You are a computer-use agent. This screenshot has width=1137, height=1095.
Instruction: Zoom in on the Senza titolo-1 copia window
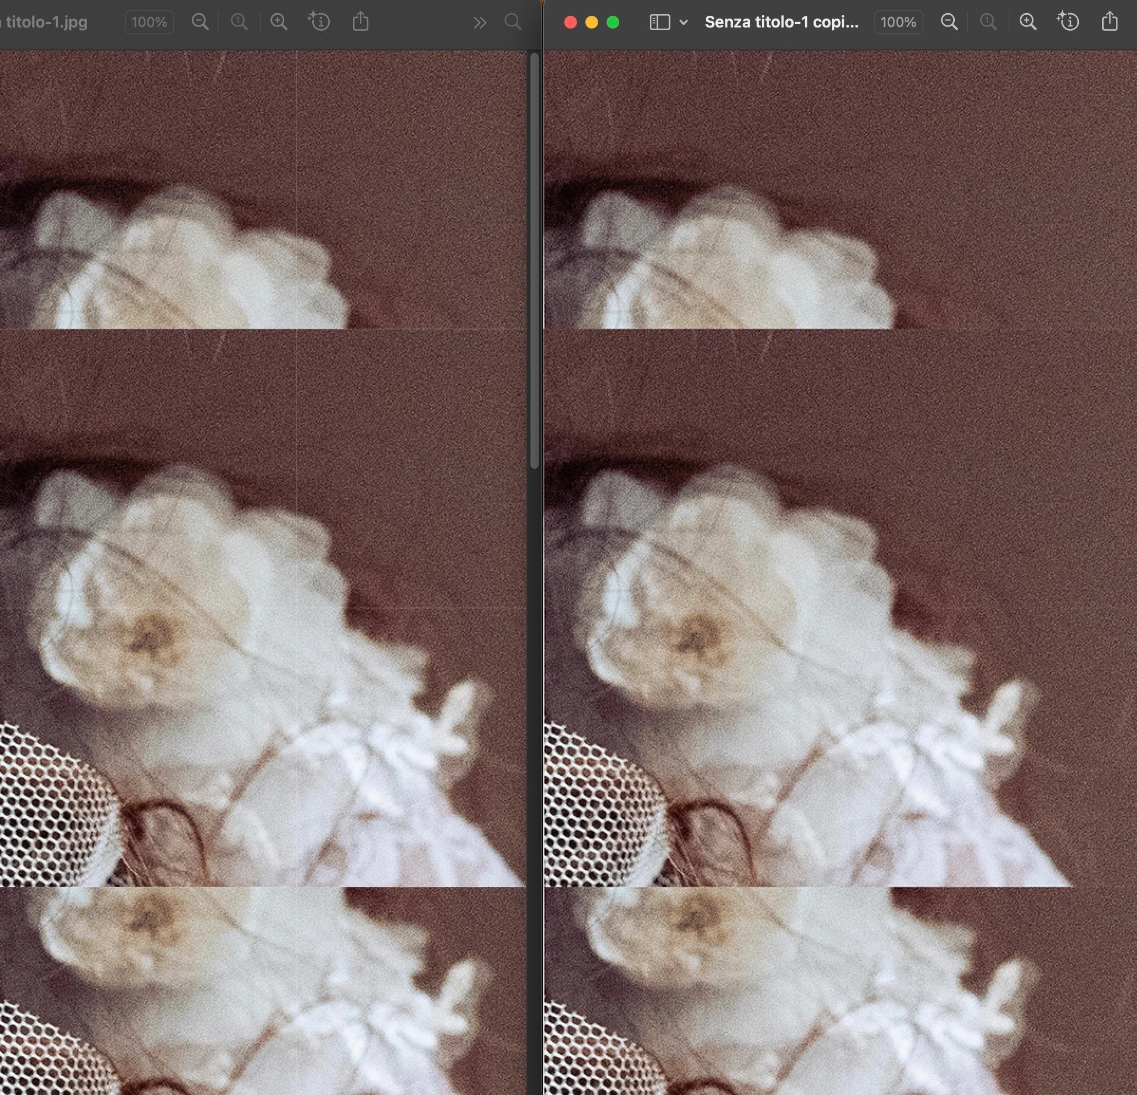pos(1028,22)
